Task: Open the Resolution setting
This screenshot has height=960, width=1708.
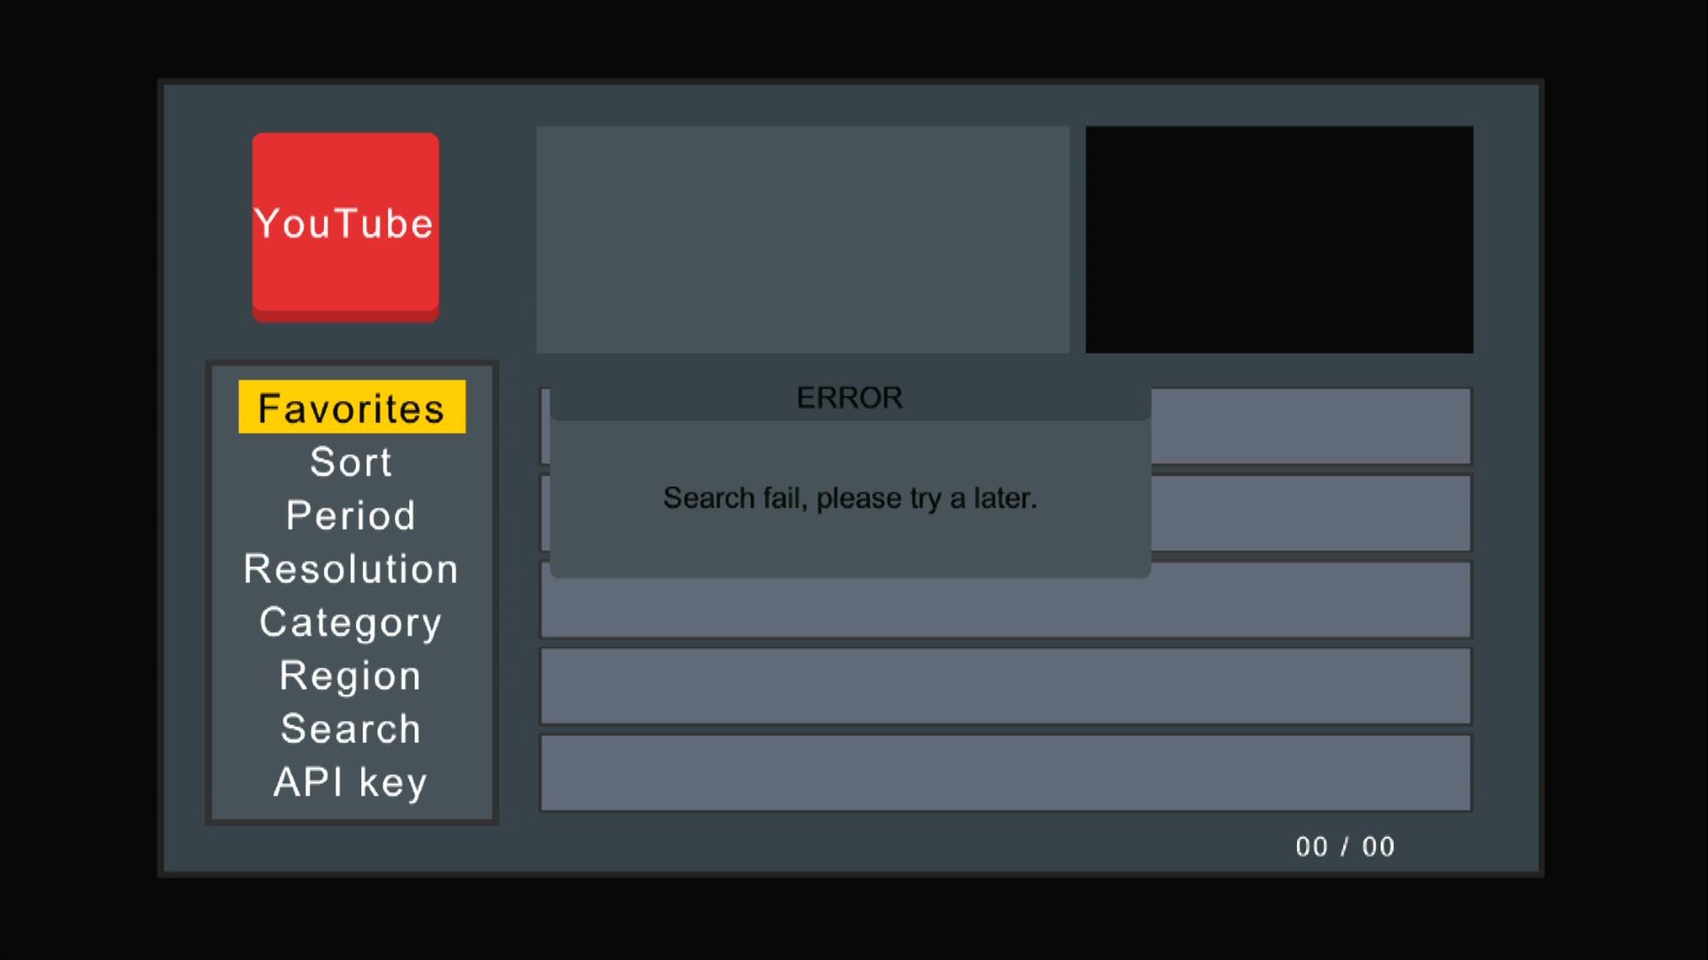Action: tap(351, 569)
